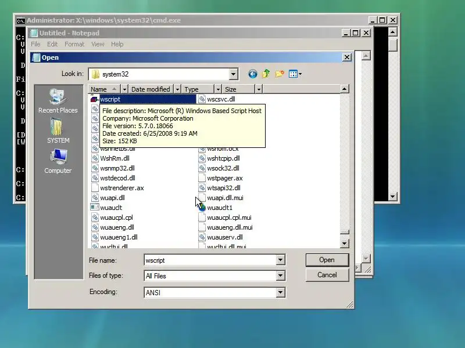Select the wuauclt1 globe icon
Viewport: 465px width, 348px height.
[x=202, y=208]
